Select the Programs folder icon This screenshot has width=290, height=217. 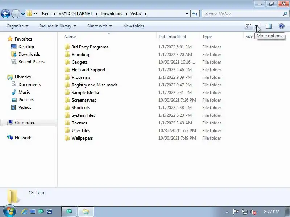tap(67, 77)
